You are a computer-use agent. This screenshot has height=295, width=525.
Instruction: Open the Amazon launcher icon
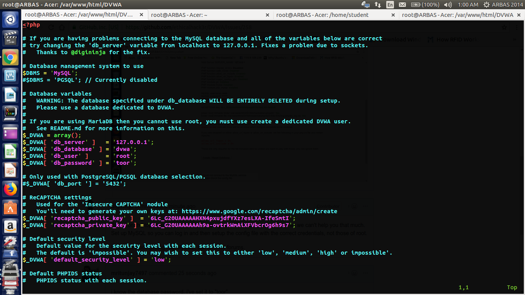[10, 227]
